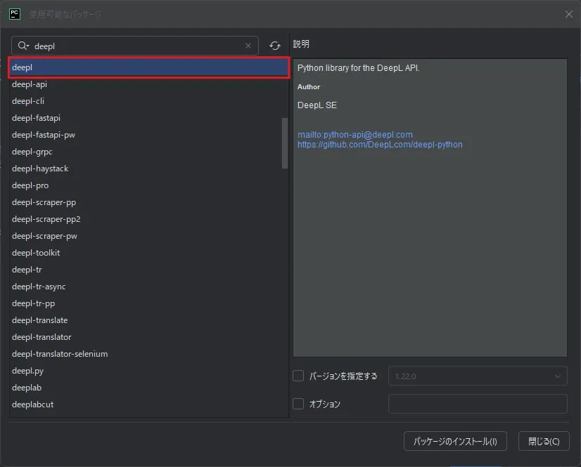Select the deepl-cli package
Screen dimensions: 581x467
point(148,101)
